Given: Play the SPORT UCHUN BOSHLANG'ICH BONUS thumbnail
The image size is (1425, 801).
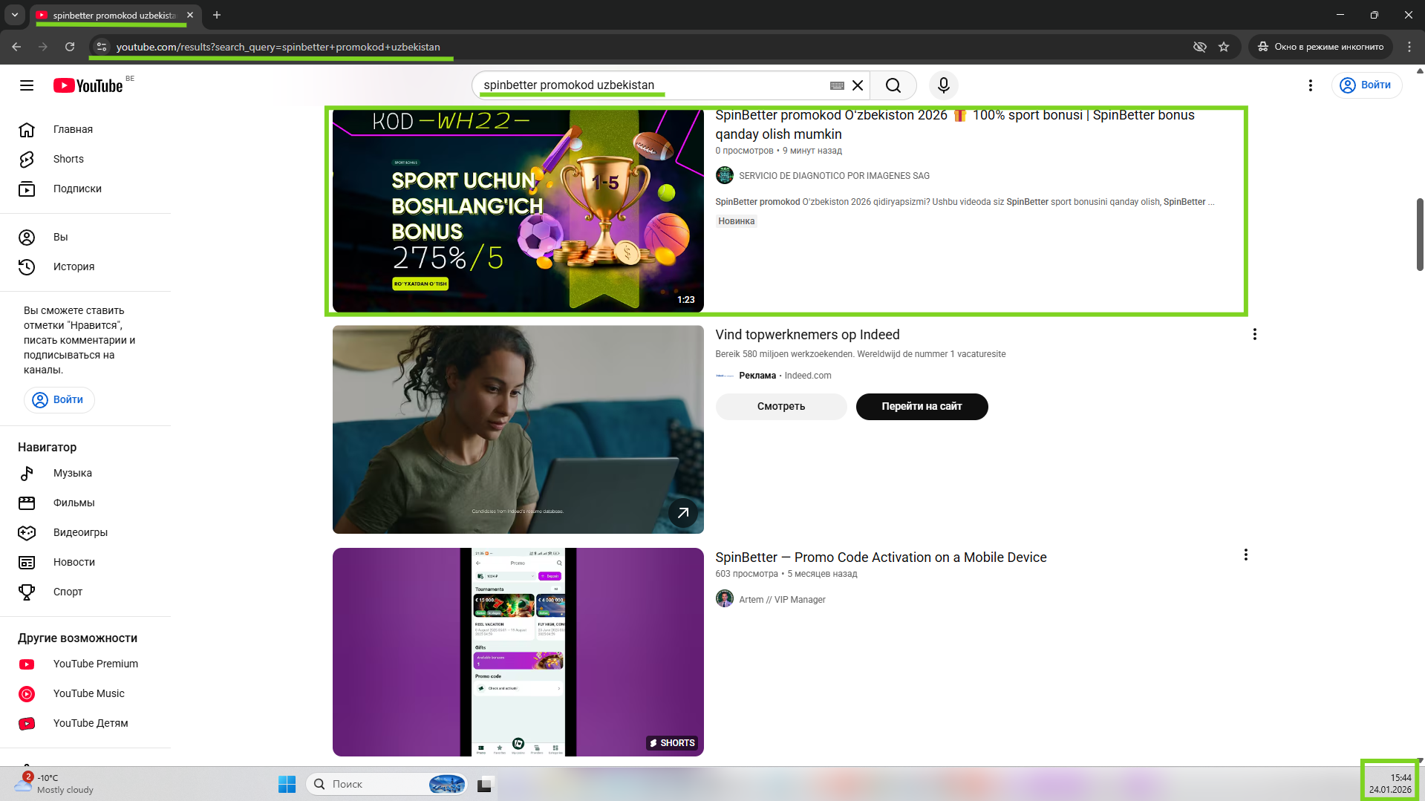Looking at the screenshot, I should point(518,211).
